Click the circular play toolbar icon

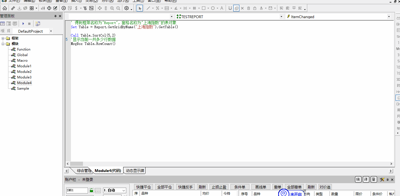[64, 8]
